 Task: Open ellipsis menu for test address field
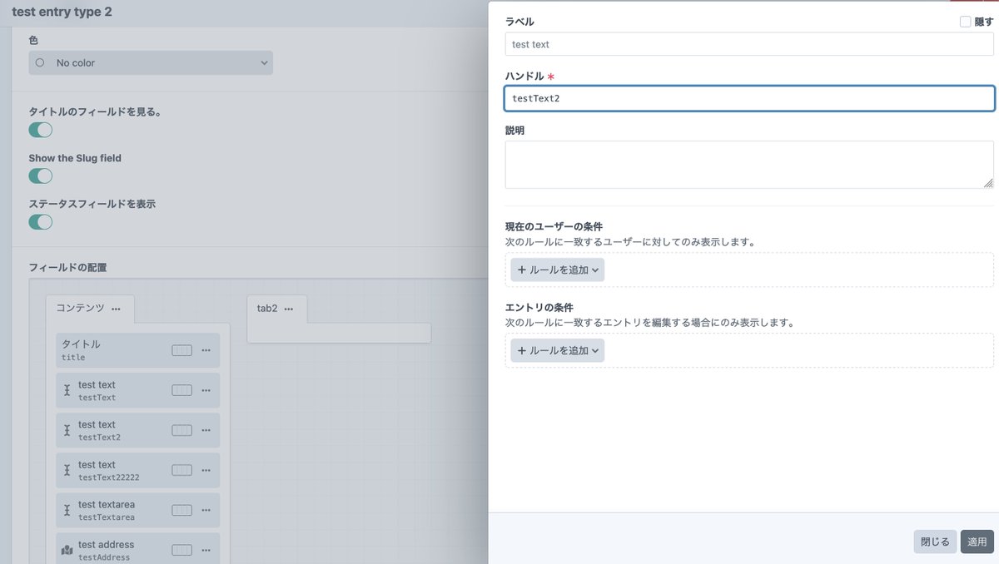(x=206, y=550)
